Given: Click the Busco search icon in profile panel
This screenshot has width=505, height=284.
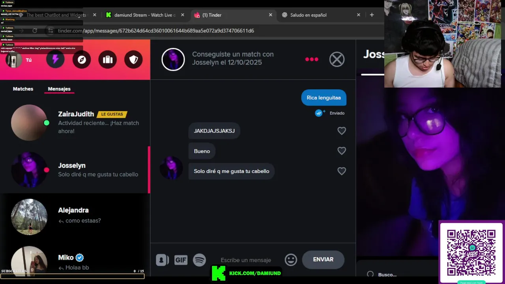Looking at the screenshot, I should coord(370,275).
